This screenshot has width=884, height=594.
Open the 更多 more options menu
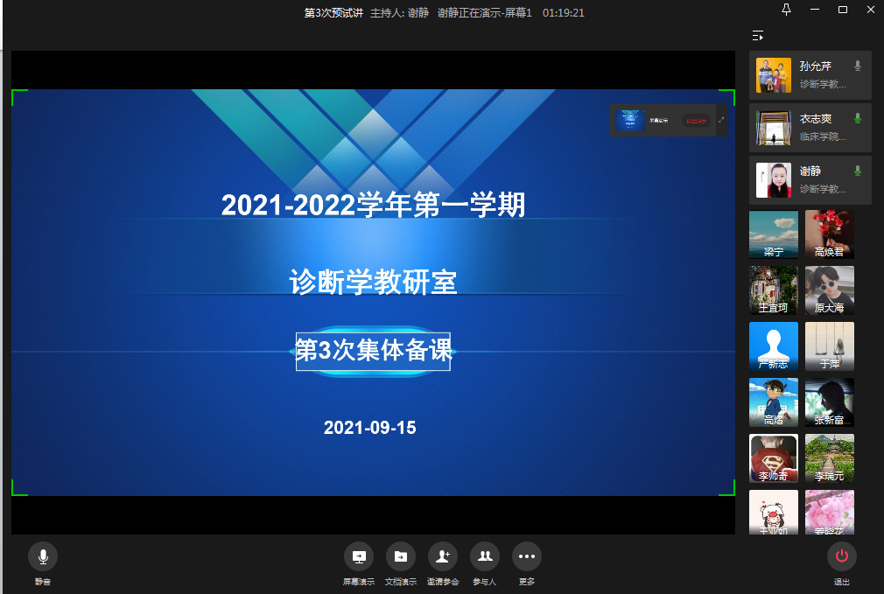[x=526, y=556]
